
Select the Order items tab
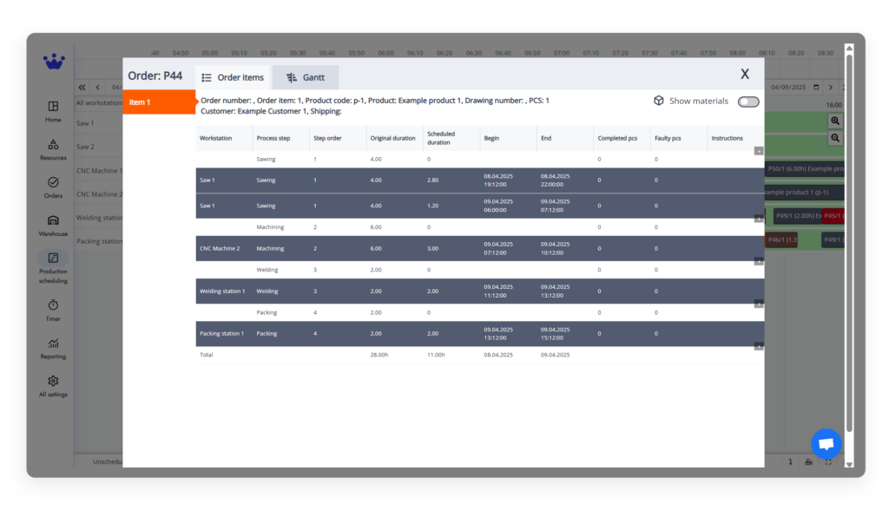pyautogui.click(x=233, y=77)
